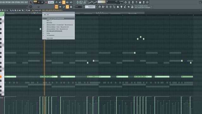Select the 142 tempo field
Image resolution: width=202 pixels, height=114 pixels.
[51, 2]
